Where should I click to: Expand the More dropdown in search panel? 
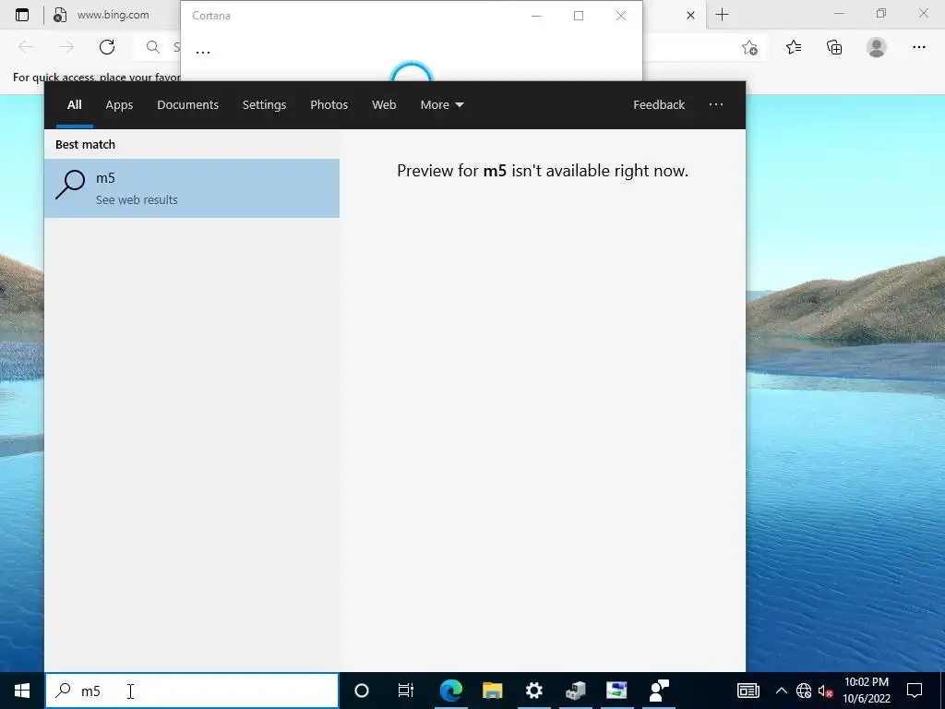click(442, 105)
